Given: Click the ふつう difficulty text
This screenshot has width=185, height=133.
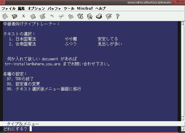Looking at the screenshot, I should [x=70, y=44].
